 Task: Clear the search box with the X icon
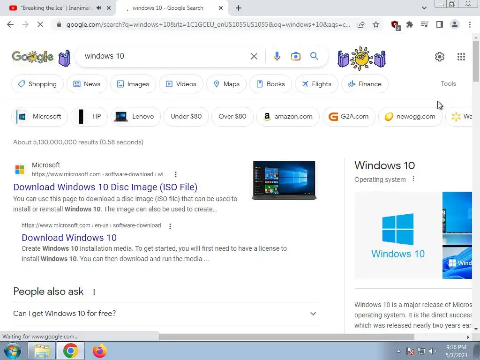point(254,56)
